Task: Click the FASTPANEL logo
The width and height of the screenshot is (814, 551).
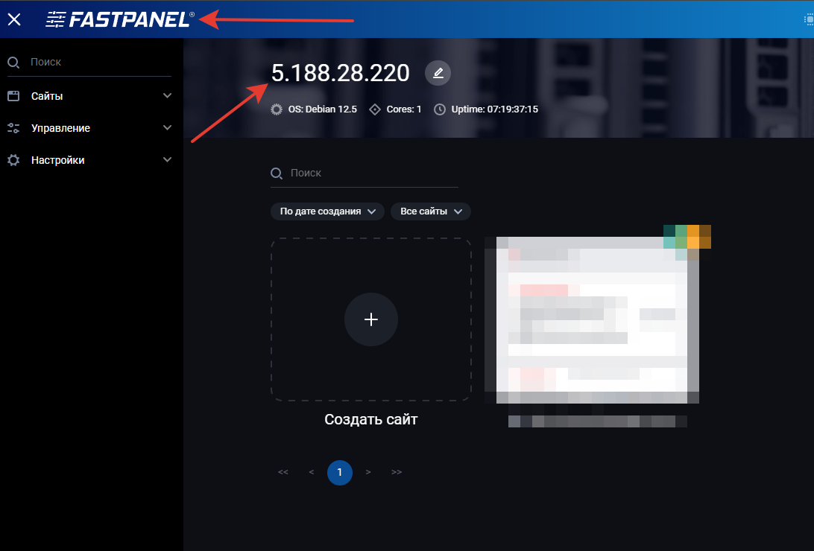Action: tap(119, 19)
